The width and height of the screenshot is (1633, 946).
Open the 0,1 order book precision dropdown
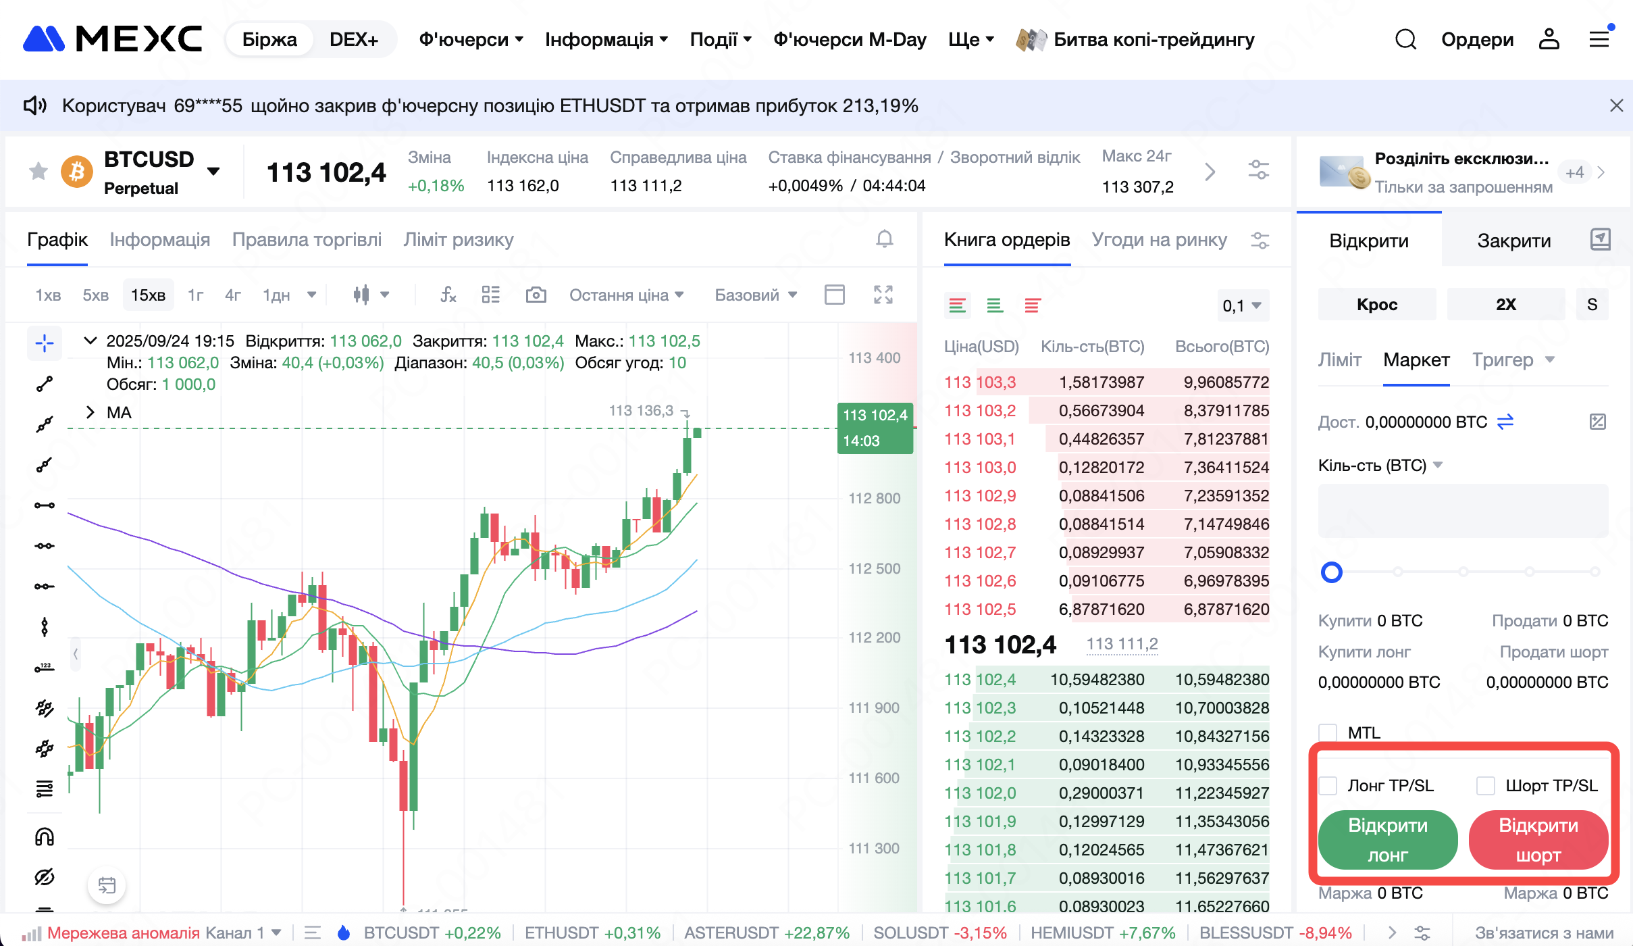[1242, 306]
